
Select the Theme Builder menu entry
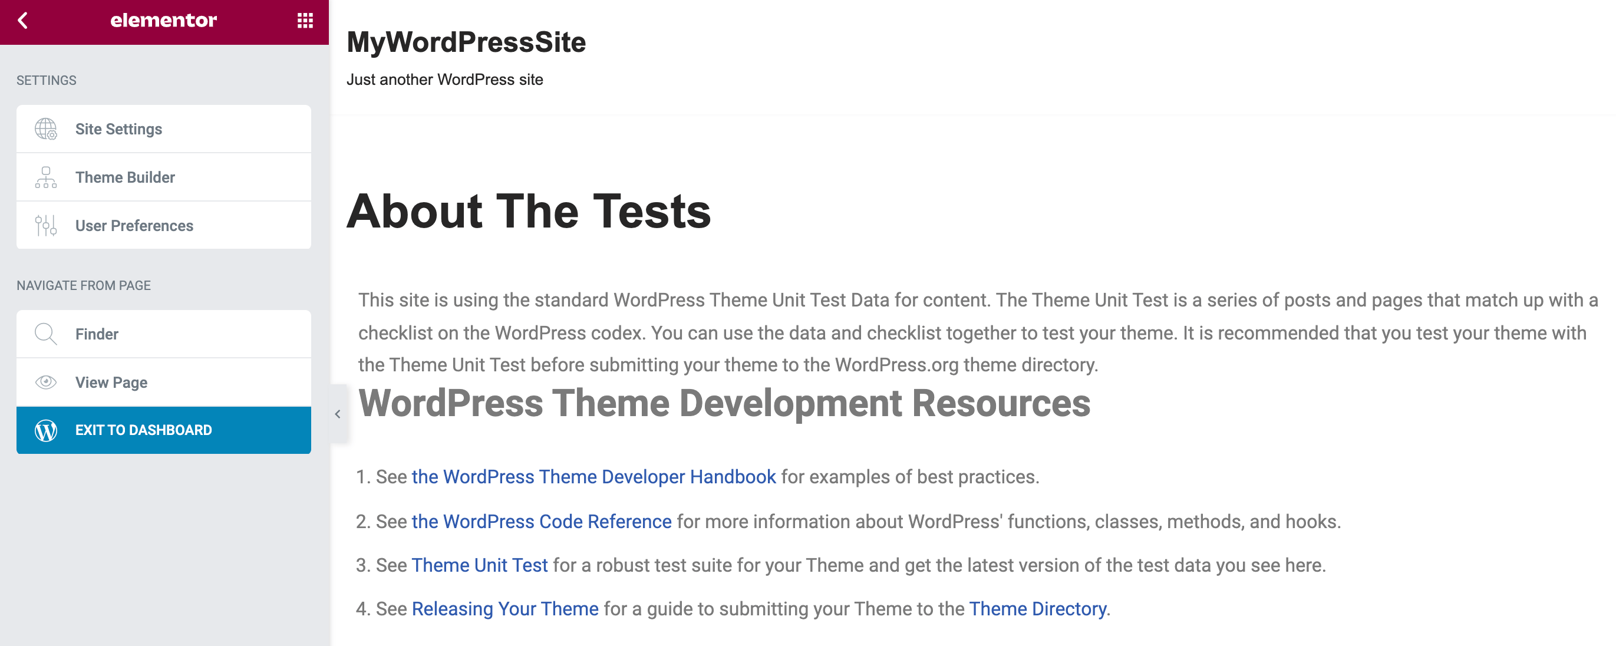tap(125, 177)
